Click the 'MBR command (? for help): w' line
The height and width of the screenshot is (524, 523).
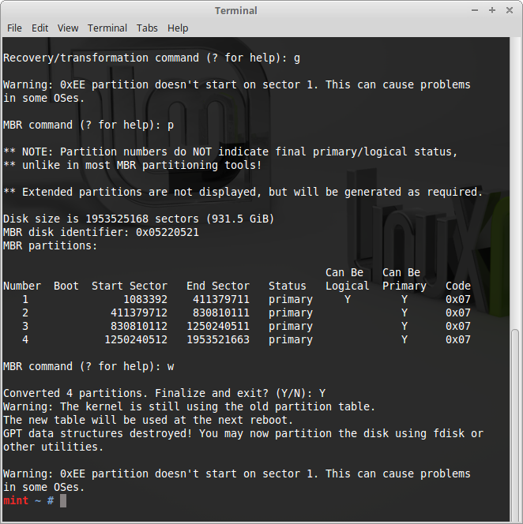(x=88, y=367)
